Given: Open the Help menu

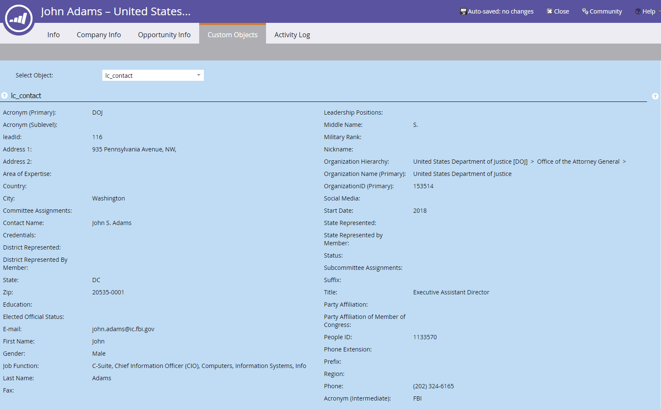Looking at the screenshot, I should tap(649, 11).
